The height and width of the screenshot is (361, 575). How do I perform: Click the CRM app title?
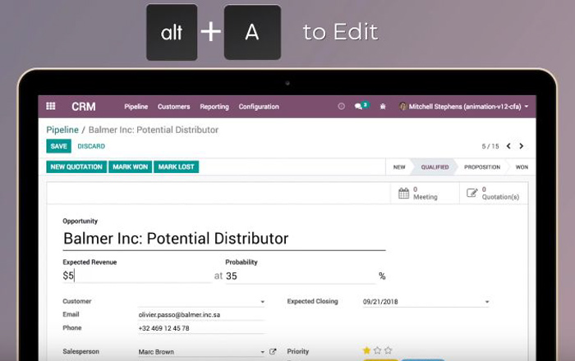[x=84, y=107]
